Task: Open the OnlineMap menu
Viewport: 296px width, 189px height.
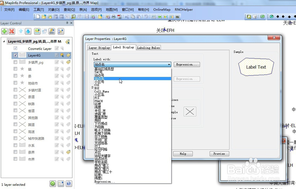Action: tap(162, 10)
